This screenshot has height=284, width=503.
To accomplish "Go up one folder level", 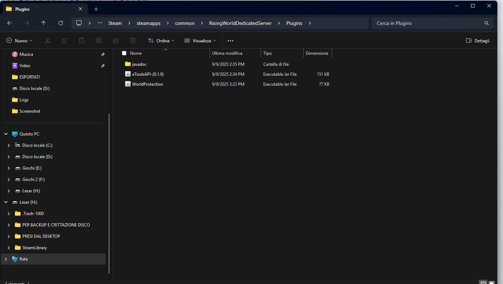I will [44, 23].
